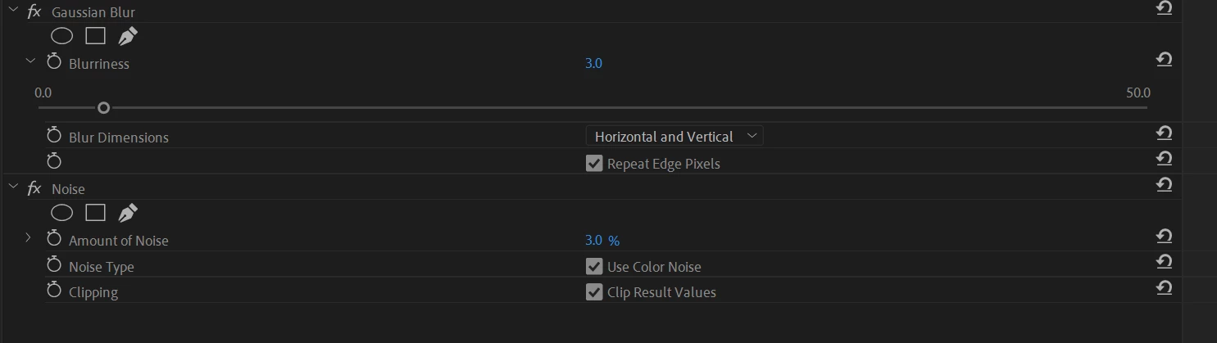
Task: Open the Blur Dimensions dropdown
Action: click(674, 137)
